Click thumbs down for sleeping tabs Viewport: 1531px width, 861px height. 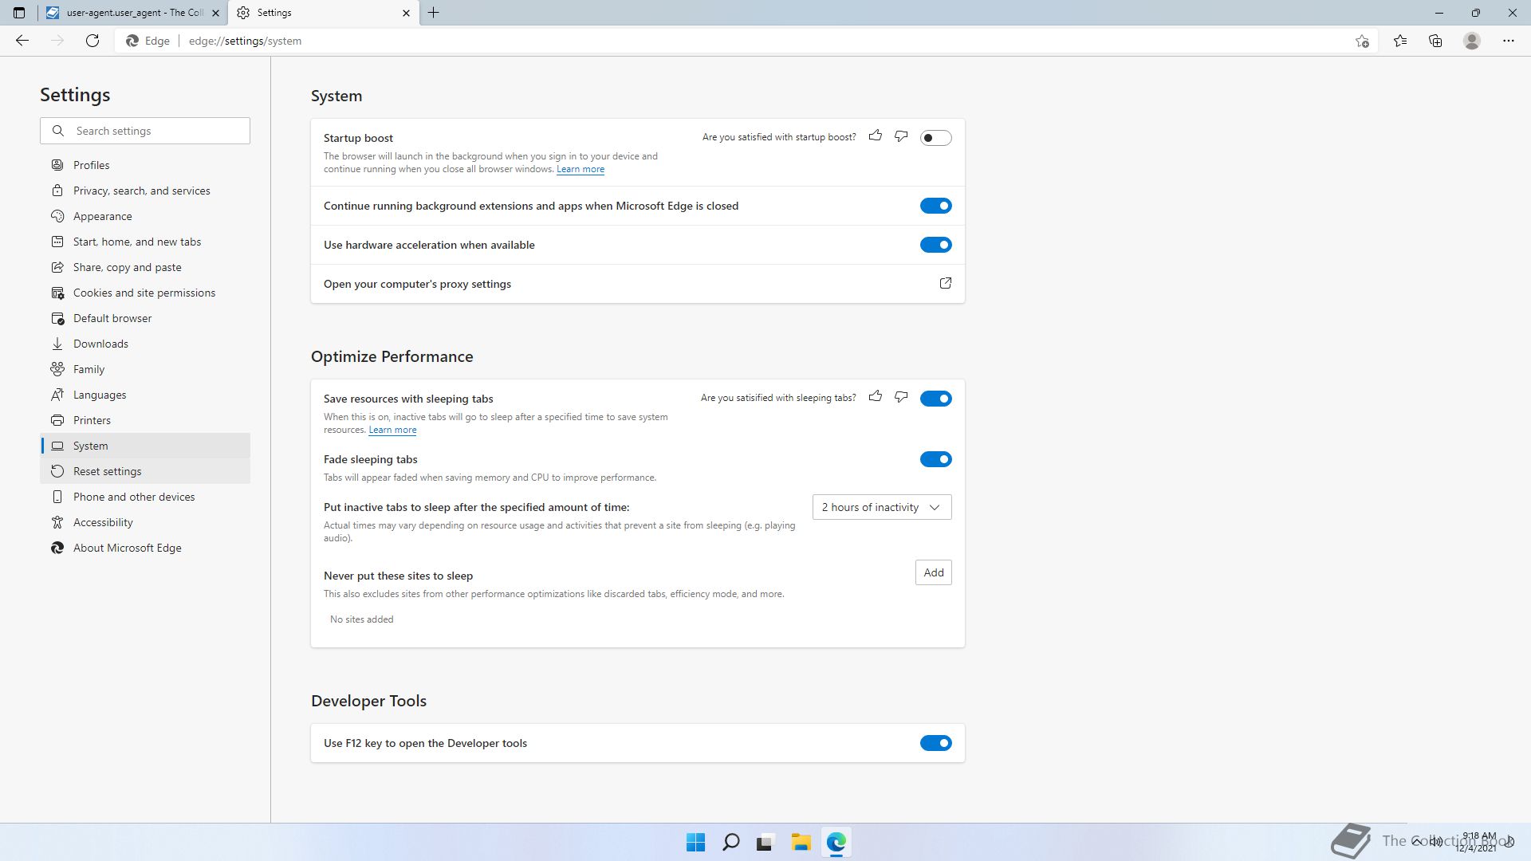[901, 397]
